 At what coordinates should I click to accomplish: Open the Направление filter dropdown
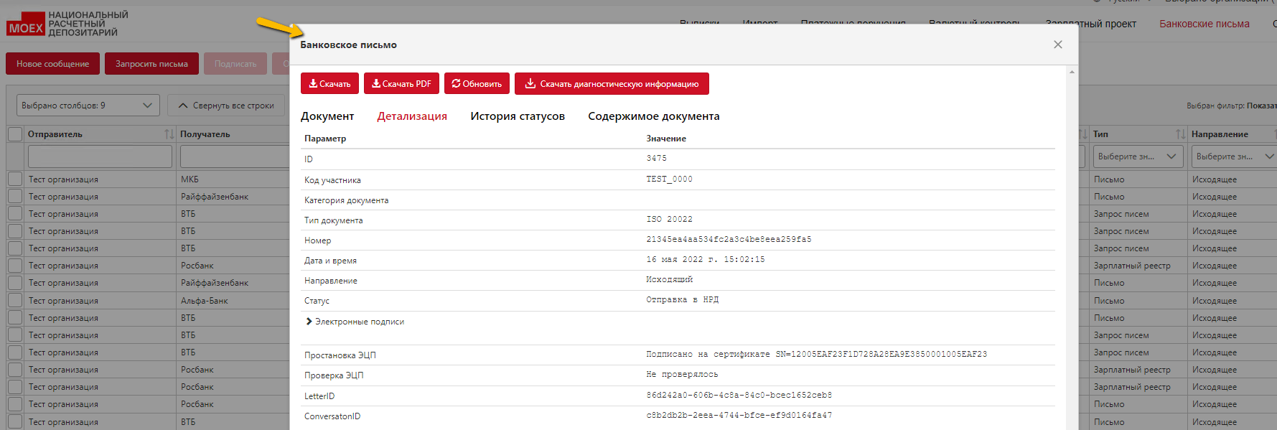tap(1234, 156)
